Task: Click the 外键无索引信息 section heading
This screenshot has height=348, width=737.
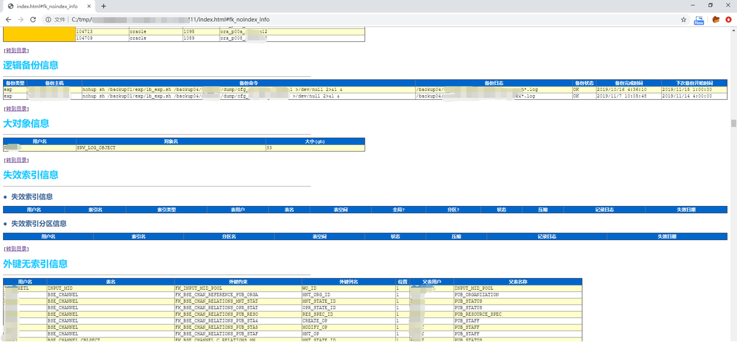Action: pos(35,264)
